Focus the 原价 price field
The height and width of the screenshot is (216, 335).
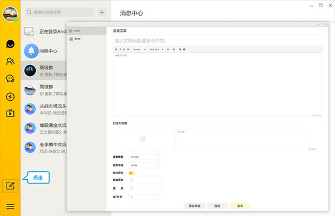tap(144, 189)
